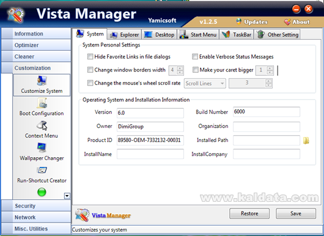Click the 'Customizes your system' status text

[x=100, y=230]
